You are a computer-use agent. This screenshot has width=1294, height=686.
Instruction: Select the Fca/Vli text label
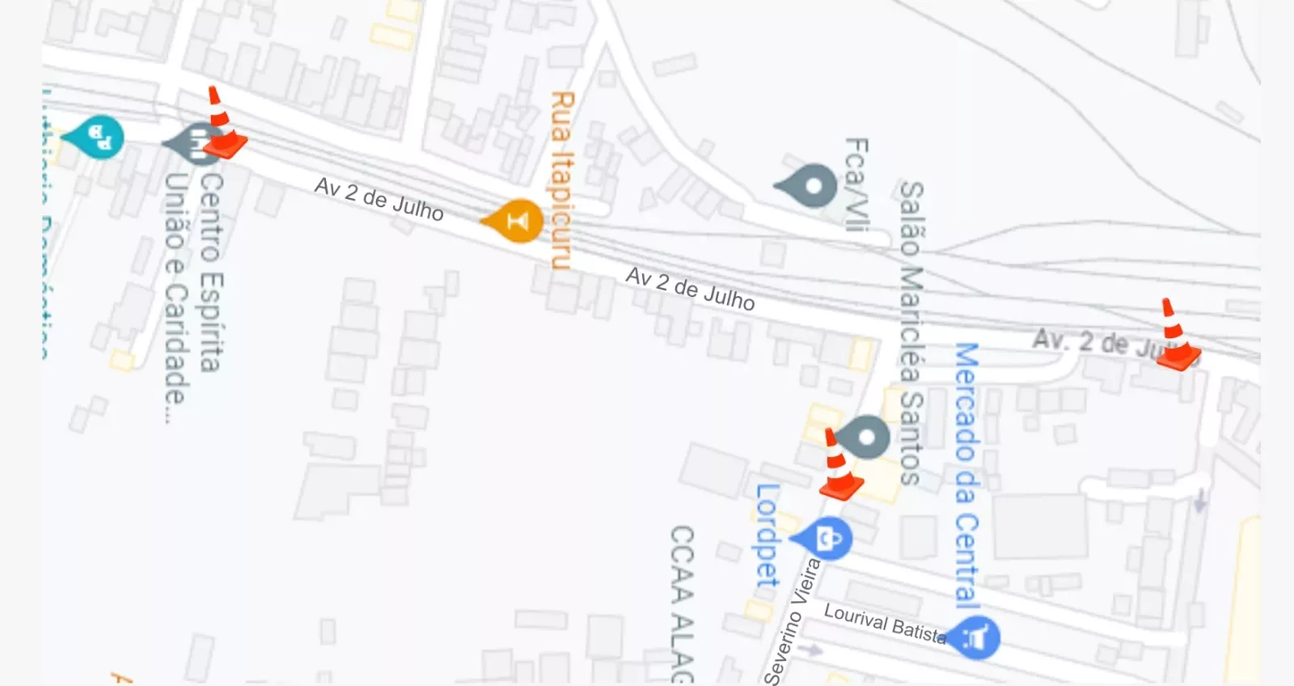click(856, 184)
